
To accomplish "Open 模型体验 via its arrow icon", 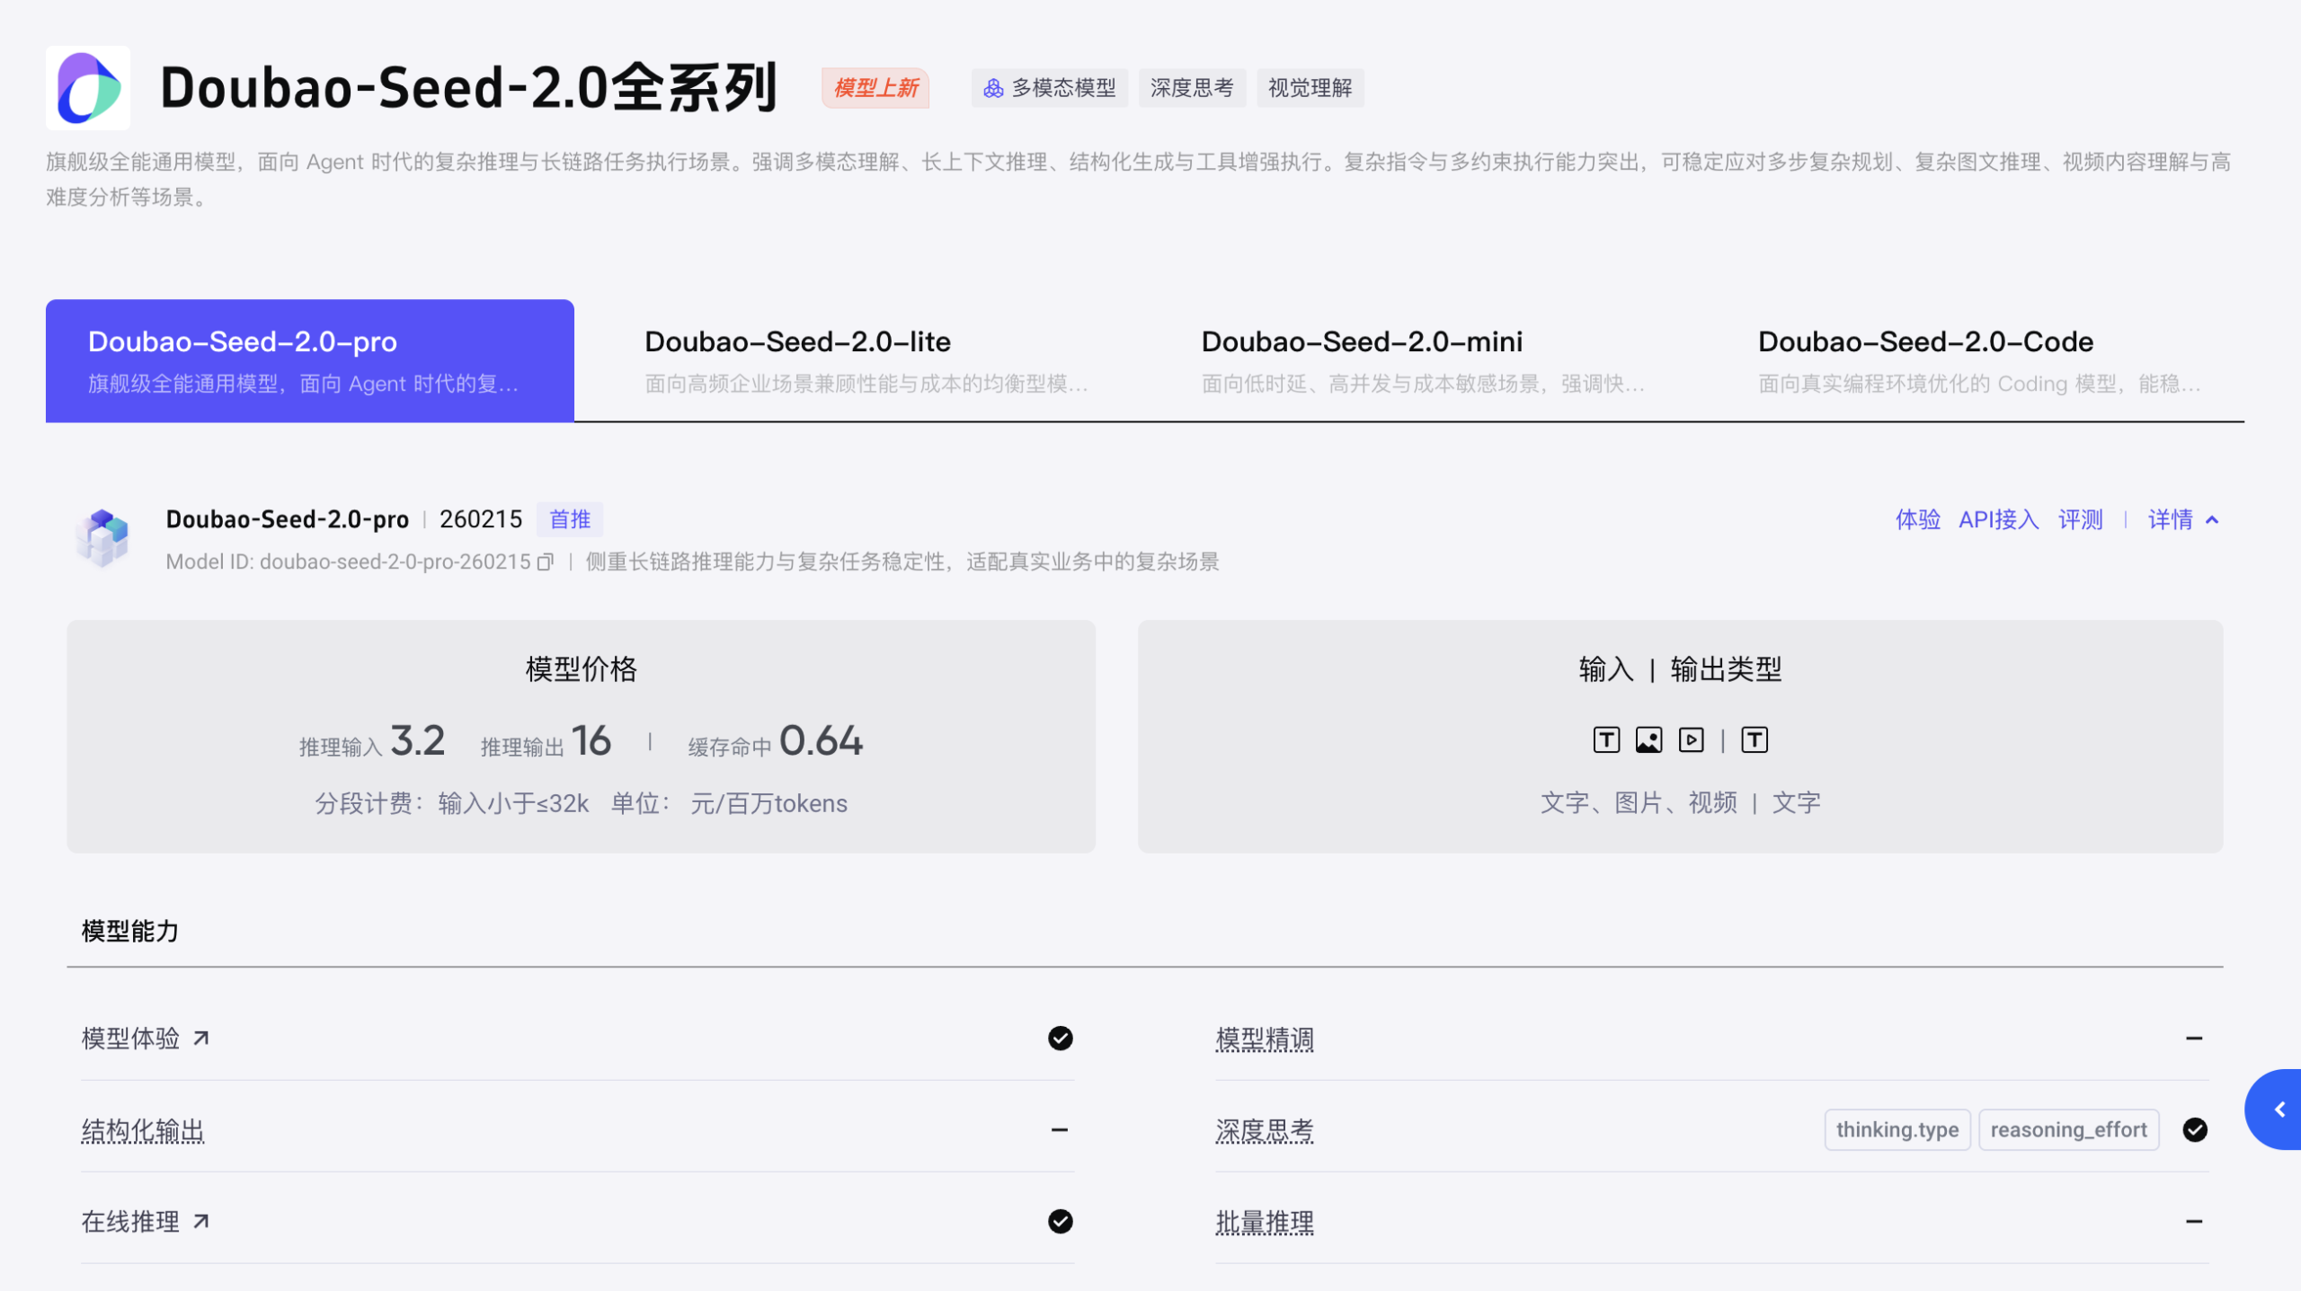I will point(201,1037).
